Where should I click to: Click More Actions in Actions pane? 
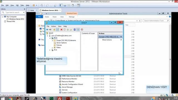tap(107, 40)
